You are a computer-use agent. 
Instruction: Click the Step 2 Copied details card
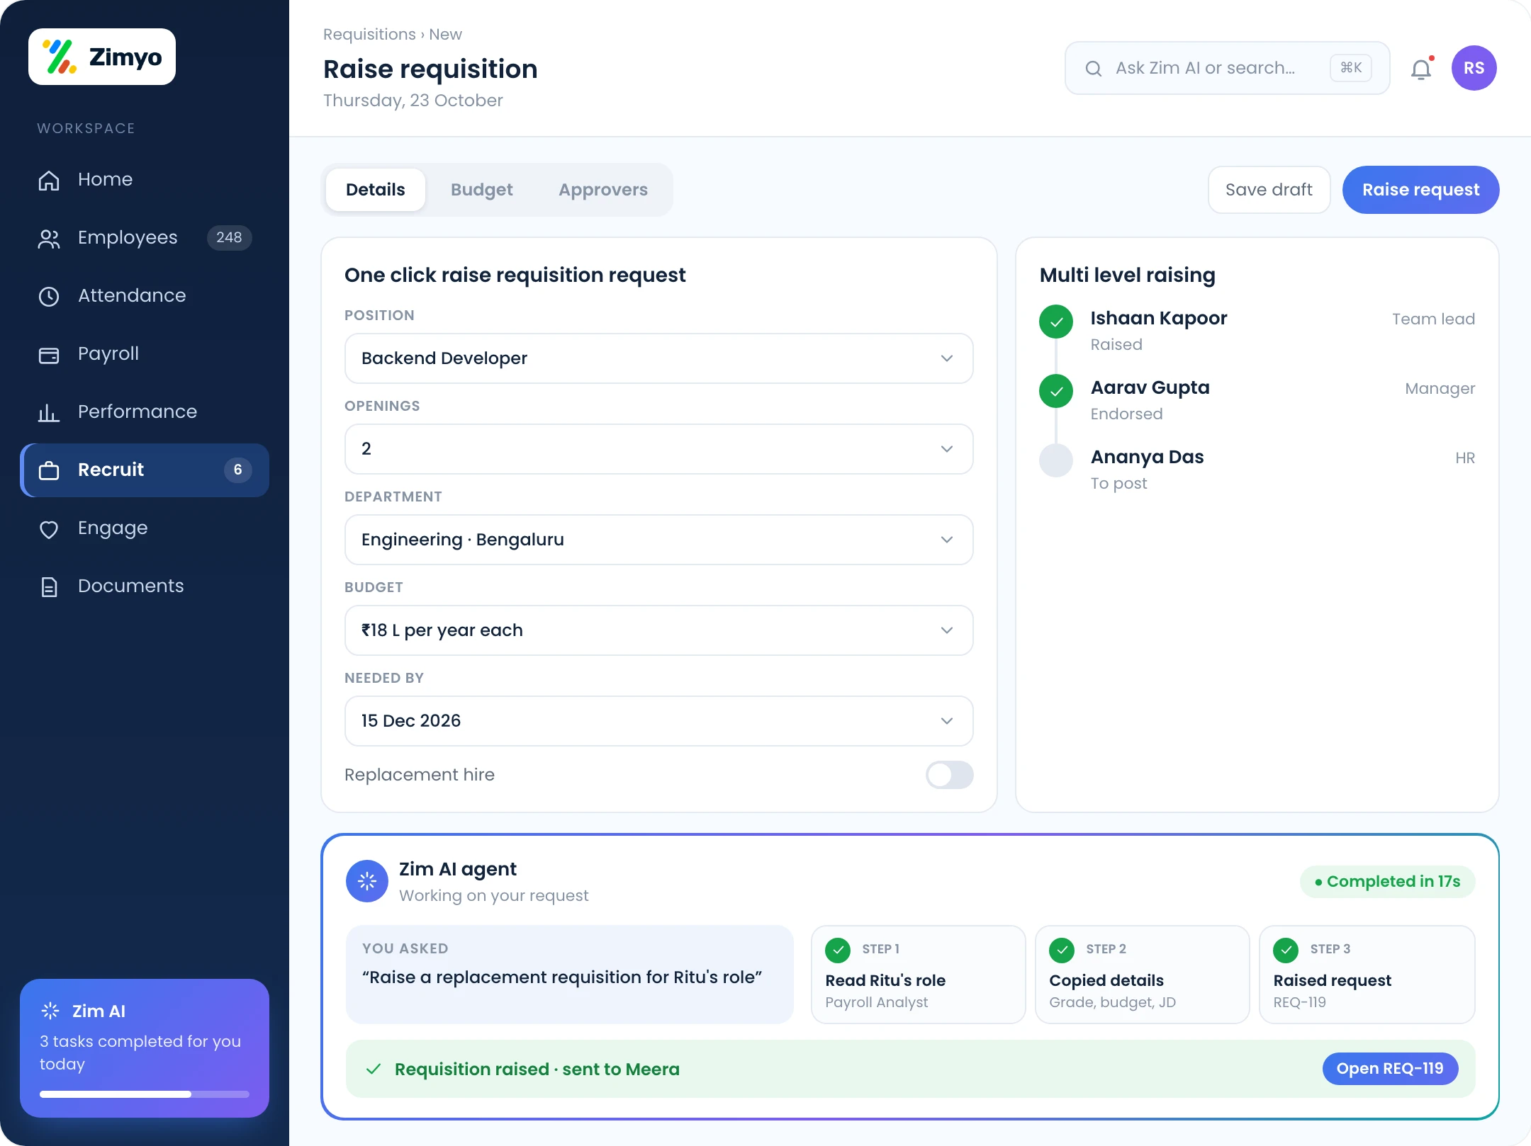[x=1142, y=975]
